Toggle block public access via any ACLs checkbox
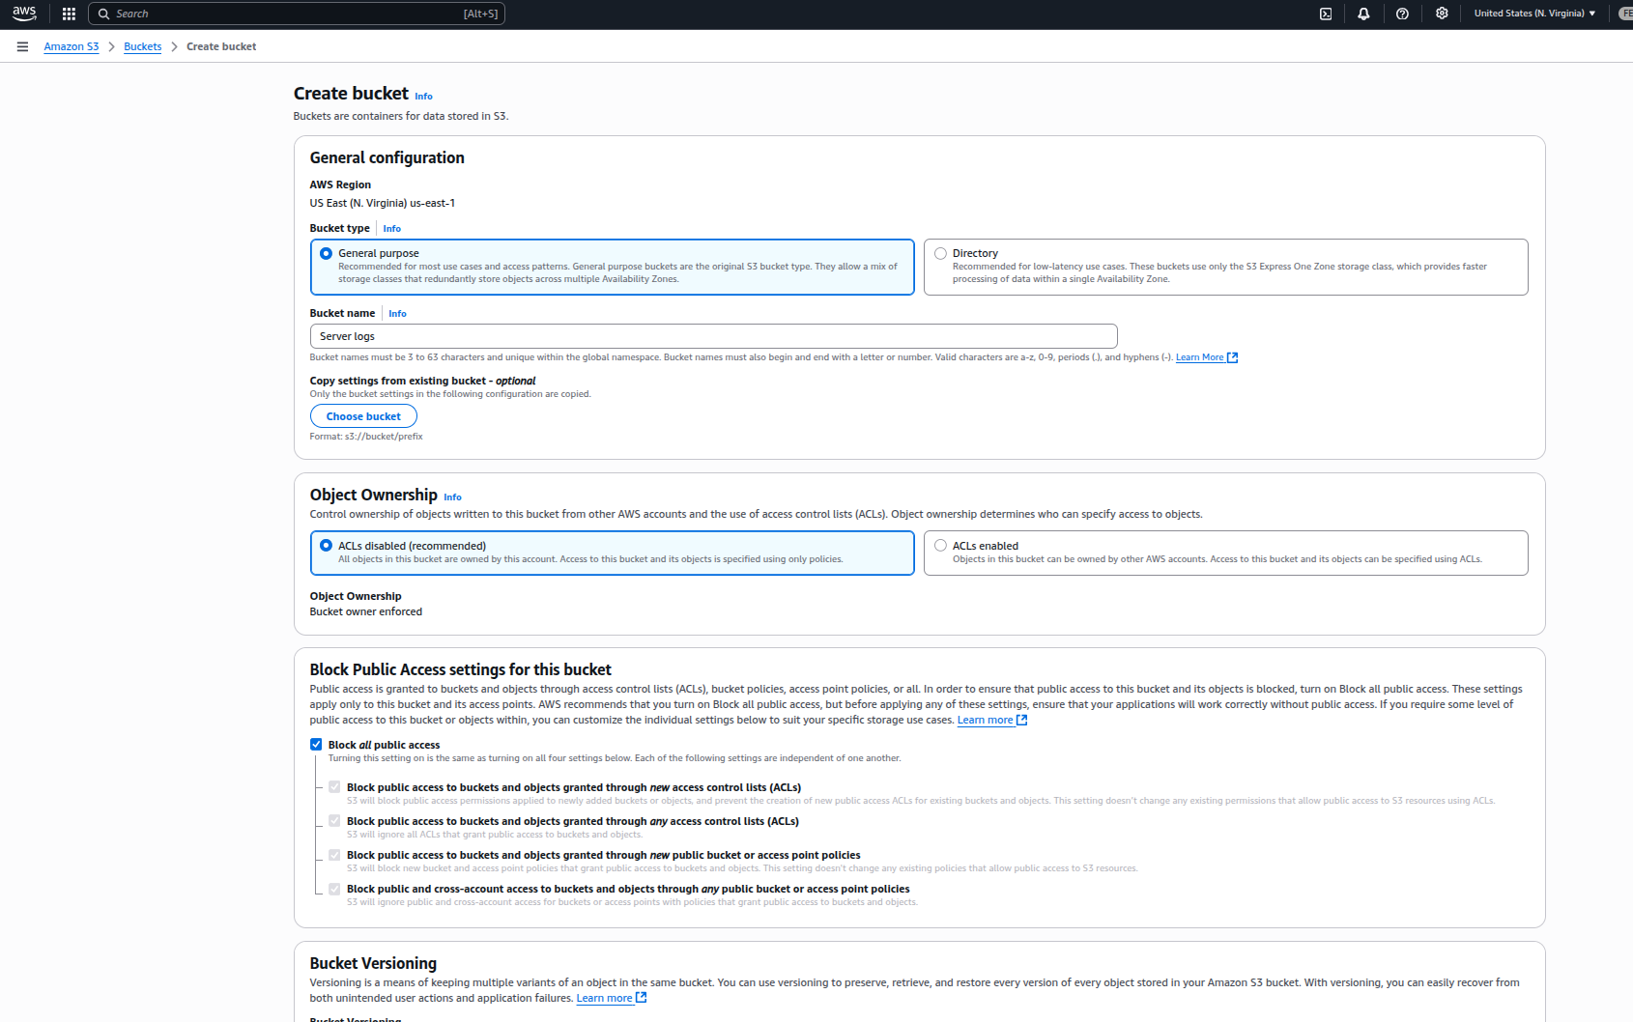Image resolution: width=1633 pixels, height=1022 pixels. [334, 820]
